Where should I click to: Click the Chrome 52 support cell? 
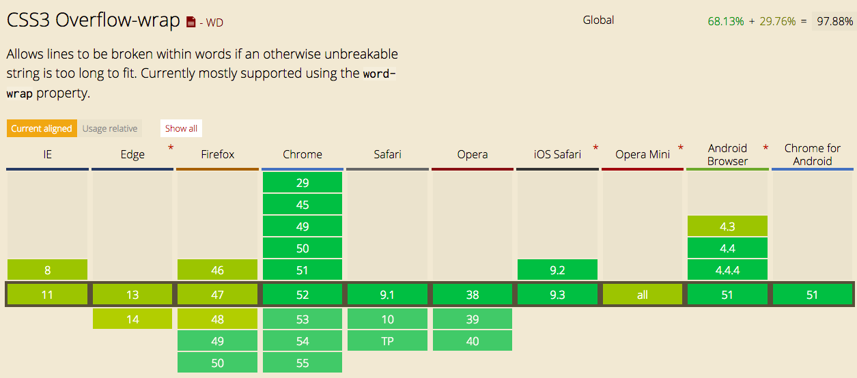pyautogui.click(x=303, y=295)
